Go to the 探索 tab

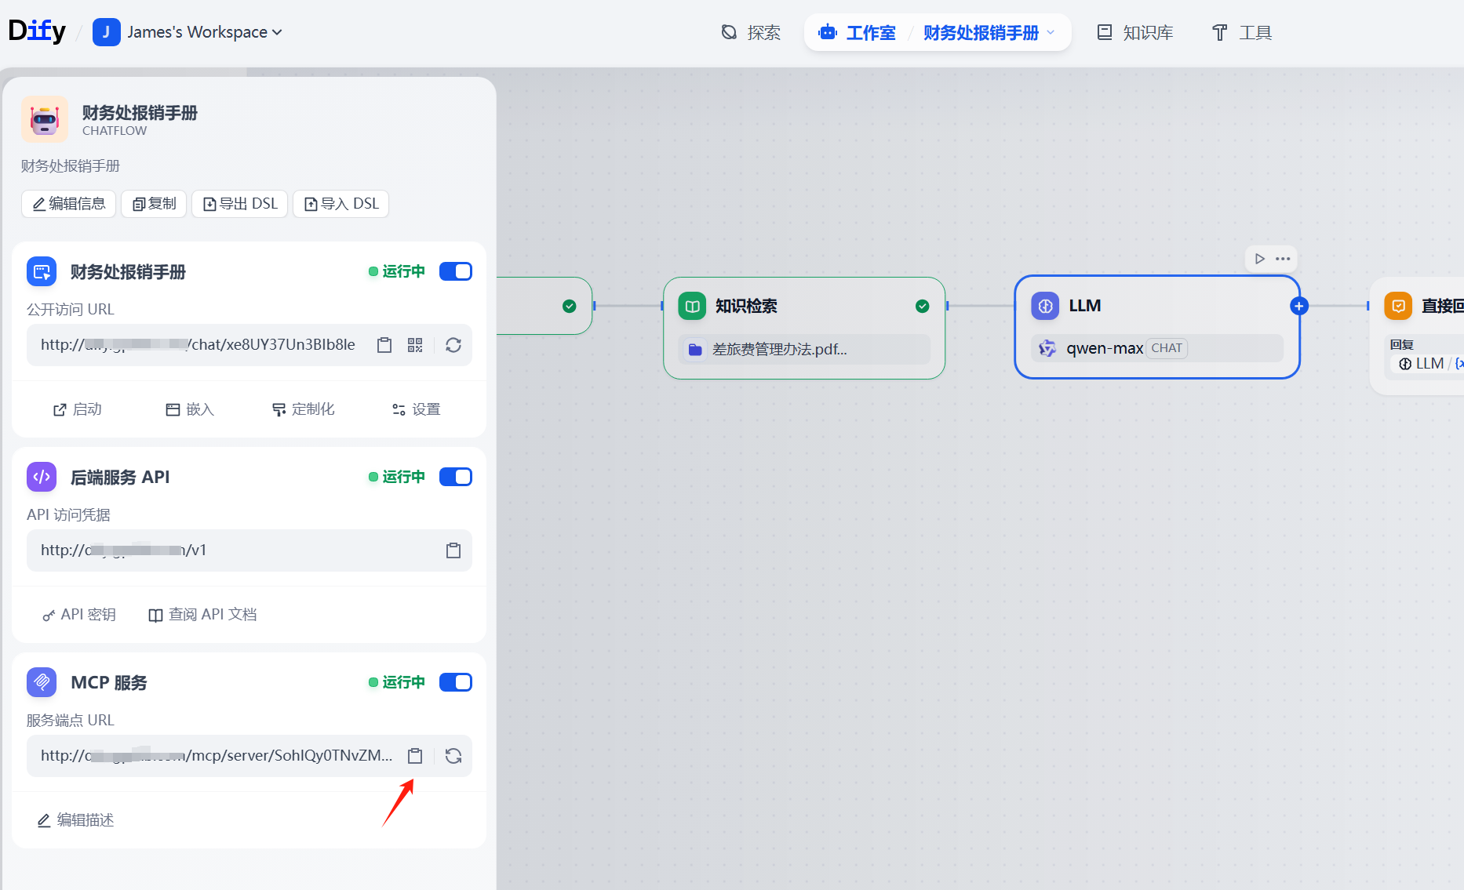[751, 33]
